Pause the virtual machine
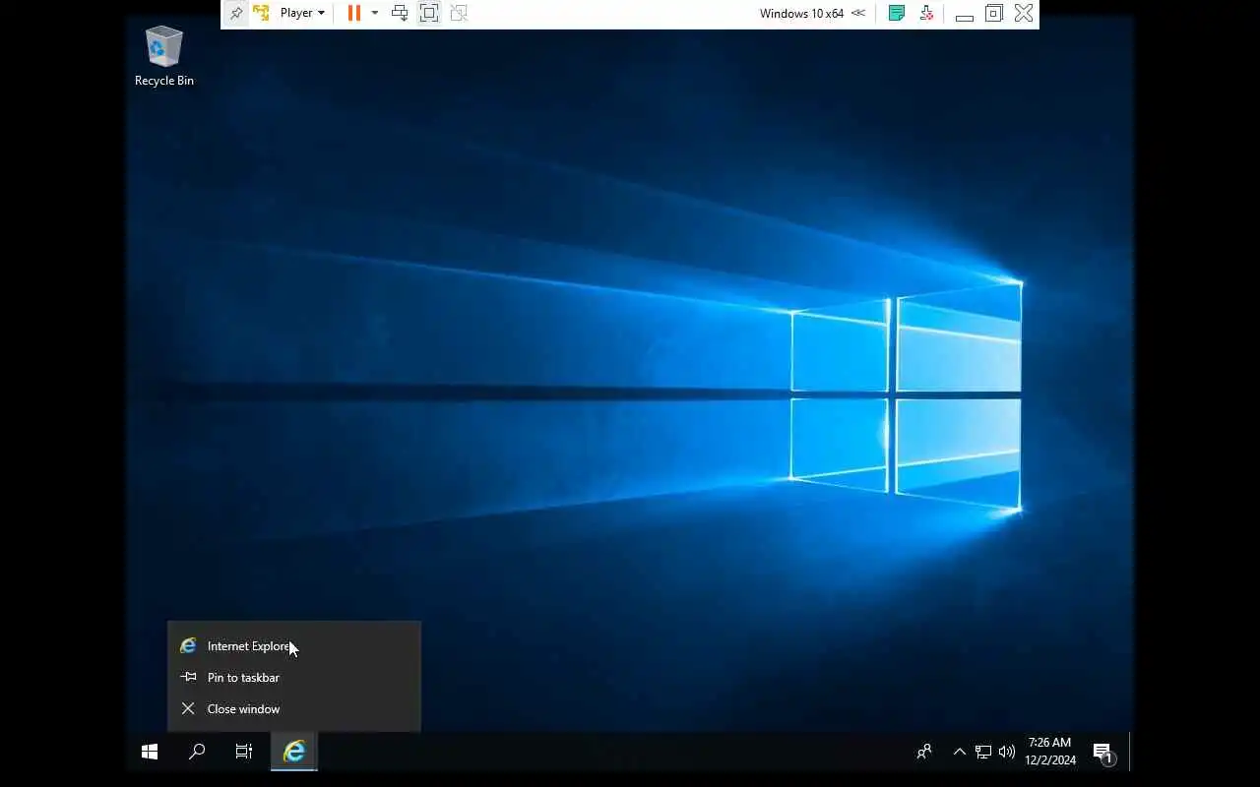 (353, 13)
